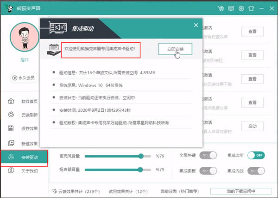
Task: Toggle the 集成内放 switch
Action: (256, 171)
